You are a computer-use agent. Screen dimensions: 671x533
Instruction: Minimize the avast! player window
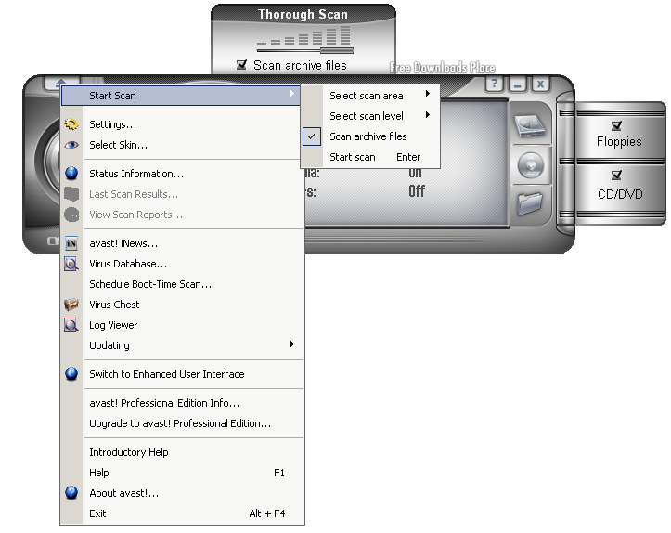coord(517,84)
